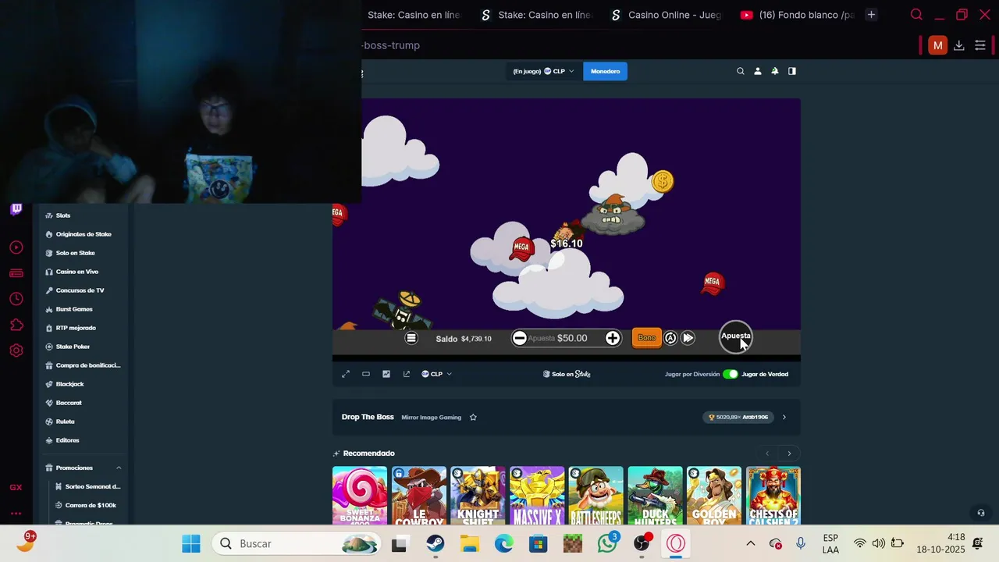
Task: Click the Opera downloads icon
Action: click(959, 45)
